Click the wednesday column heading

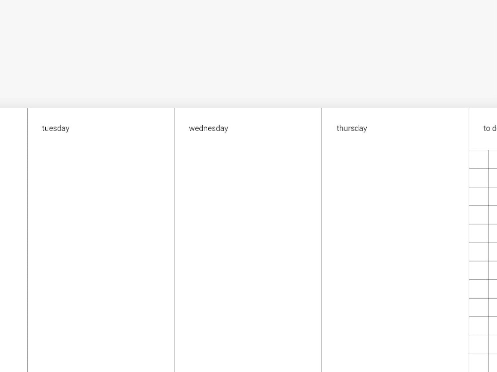coord(208,128)
